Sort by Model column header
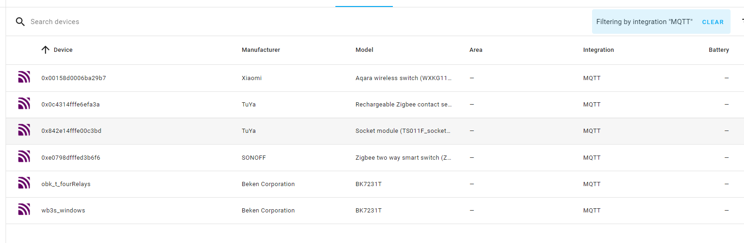Image resolution: width=744 pixels, height=243 pixels. pyautogui.click(x=364, y=50)
